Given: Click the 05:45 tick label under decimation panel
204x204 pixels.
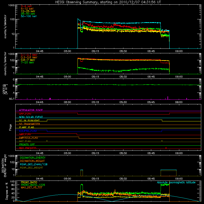Looking at the screenshot, I should 151,179.
